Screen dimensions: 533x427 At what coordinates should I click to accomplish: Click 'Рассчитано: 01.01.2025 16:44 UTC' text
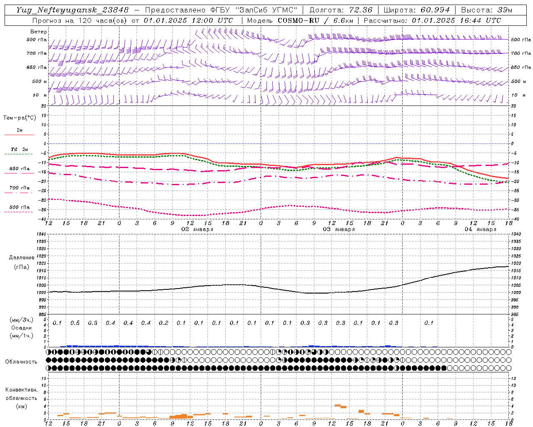(x=432, y=20)
